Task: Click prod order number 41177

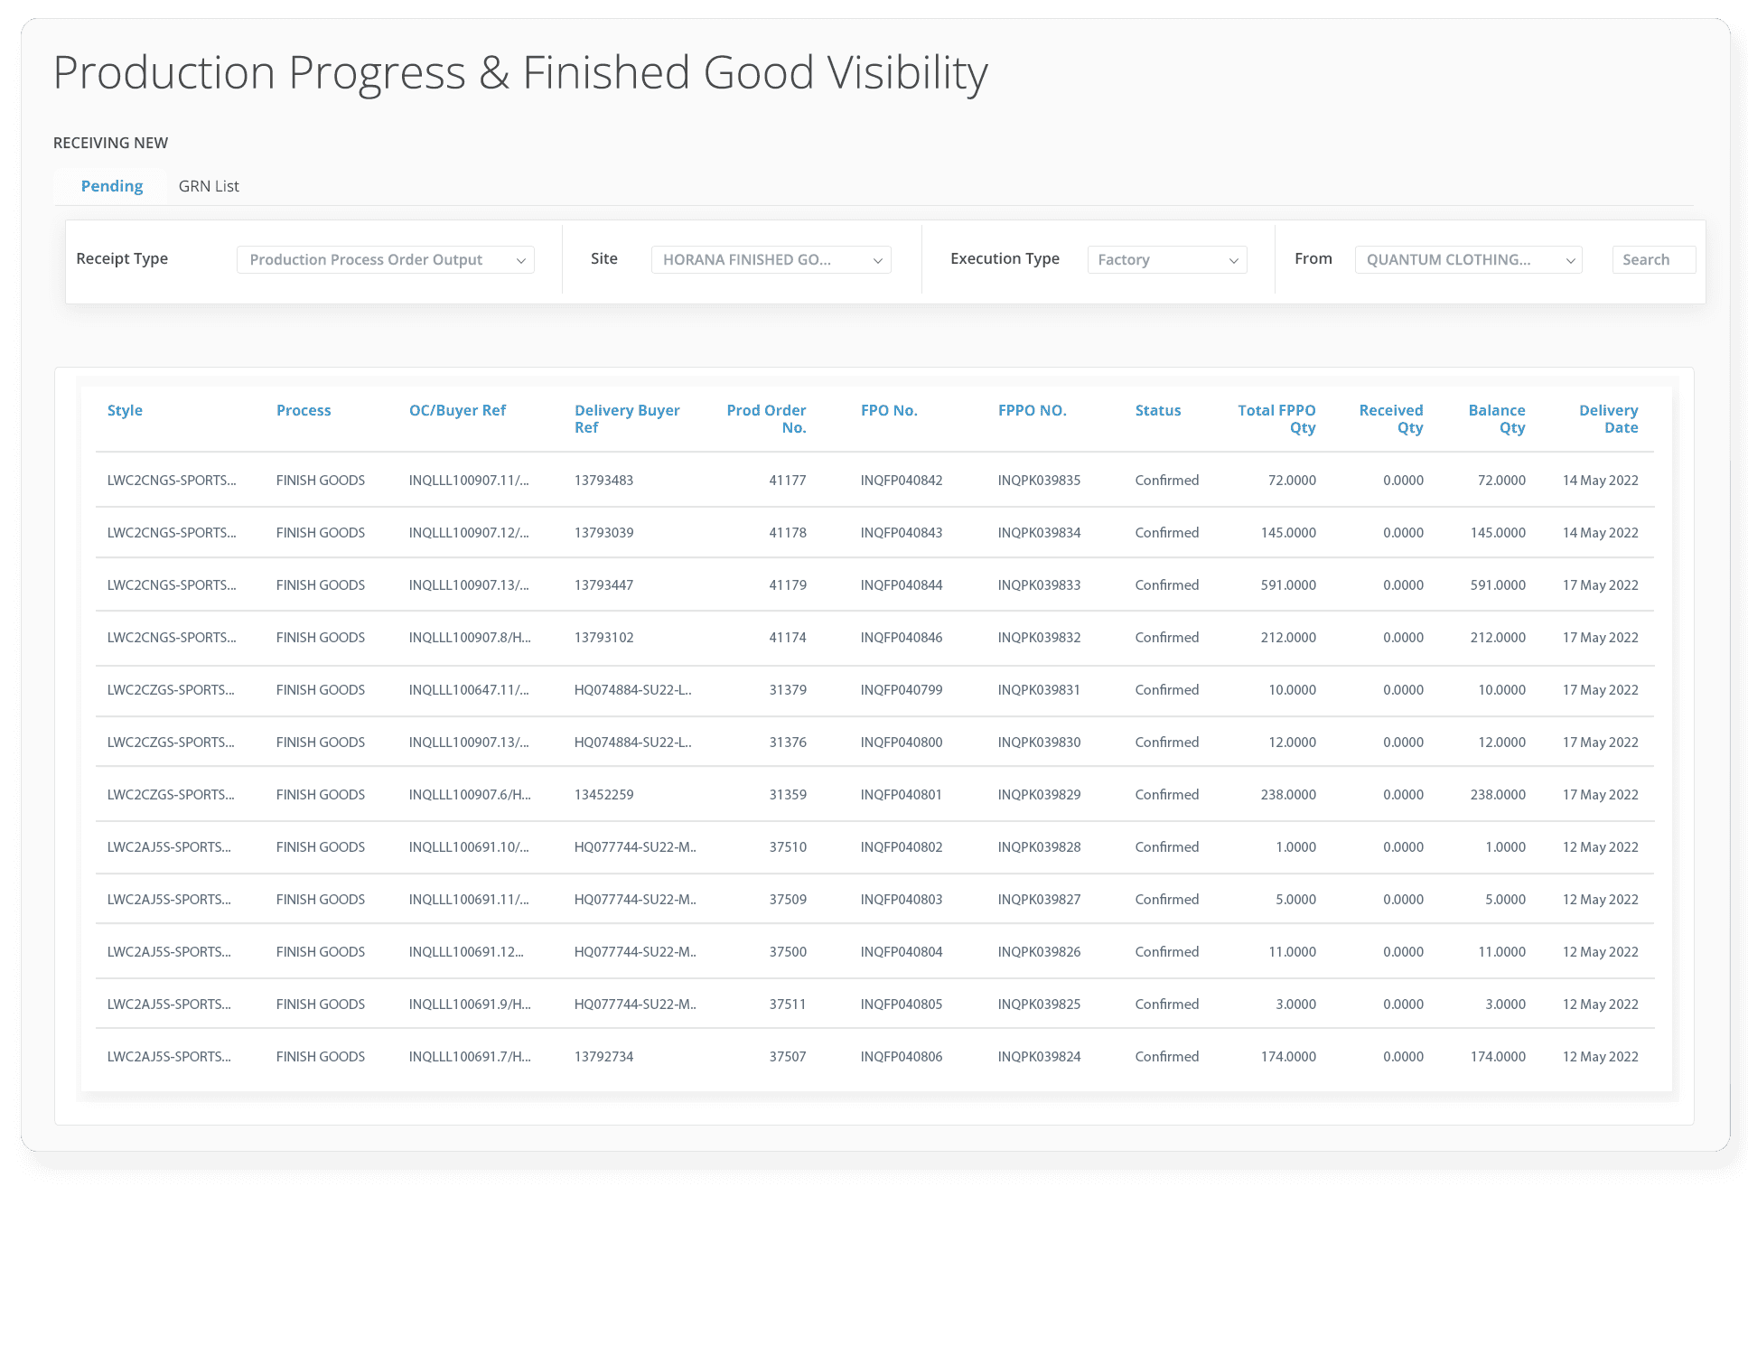Action: pos(788,481)
